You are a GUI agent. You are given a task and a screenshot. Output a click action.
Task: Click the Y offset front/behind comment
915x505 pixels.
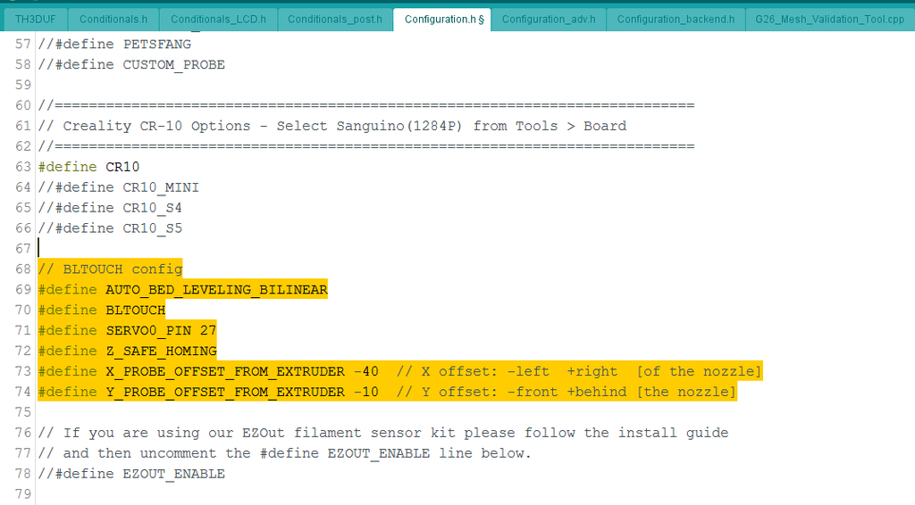(x=566, y=392)
